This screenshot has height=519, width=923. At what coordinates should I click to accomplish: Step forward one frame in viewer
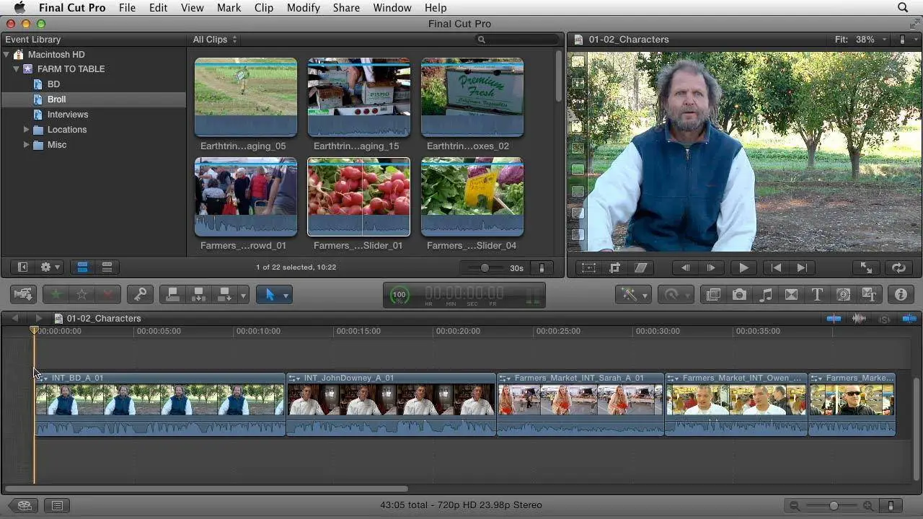pyautogui.click(x=711, y=268)
